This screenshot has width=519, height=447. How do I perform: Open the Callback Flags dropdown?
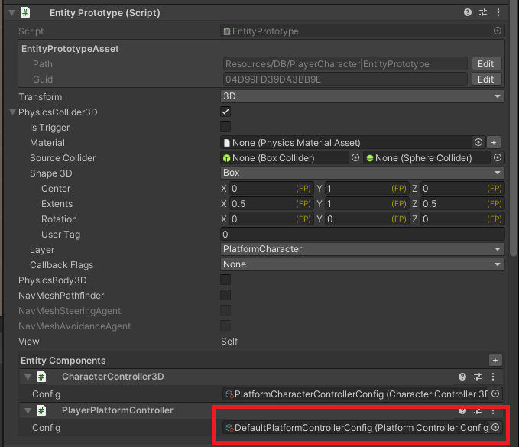click(x=362, y=264)
